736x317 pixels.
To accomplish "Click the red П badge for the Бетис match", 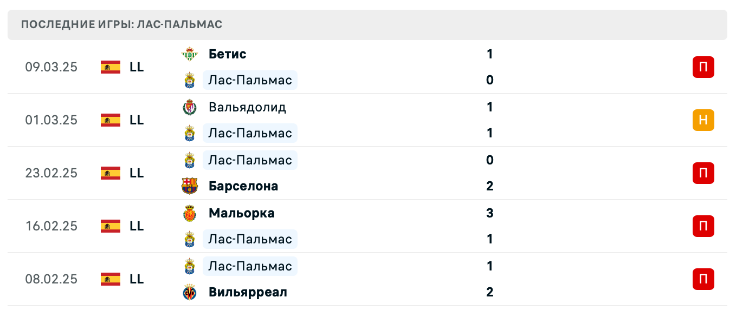I will pyautogui.click(x=703, y=67).
